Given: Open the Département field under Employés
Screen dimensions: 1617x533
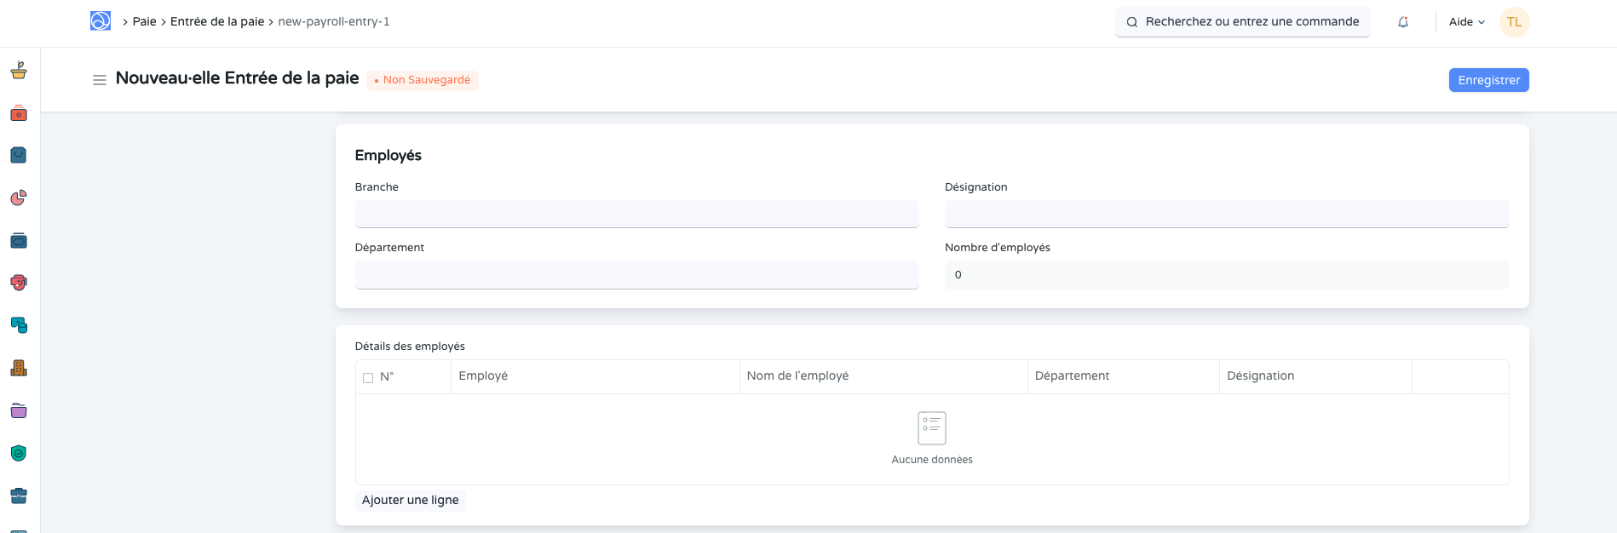Looking at the screenshot, I should tap(636, 275).
